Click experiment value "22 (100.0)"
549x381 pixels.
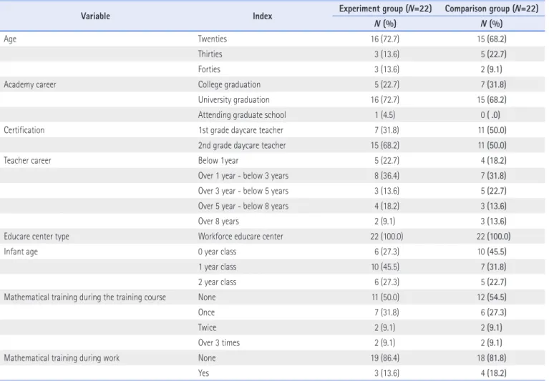387,237
